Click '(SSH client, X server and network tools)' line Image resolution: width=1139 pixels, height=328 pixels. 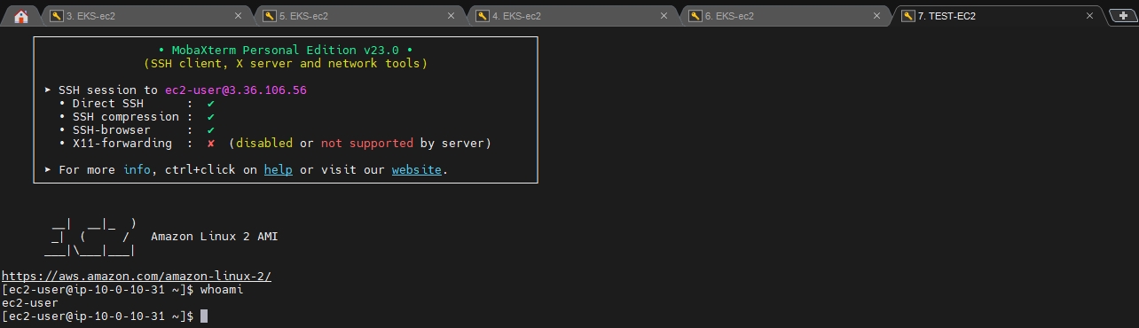pyautogui.click(x=286, y=63)
